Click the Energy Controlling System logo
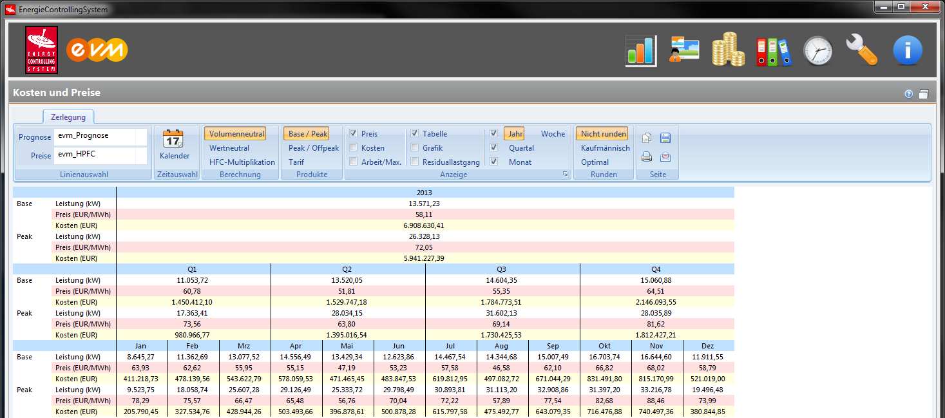The image size is (945, 418). 42,50
